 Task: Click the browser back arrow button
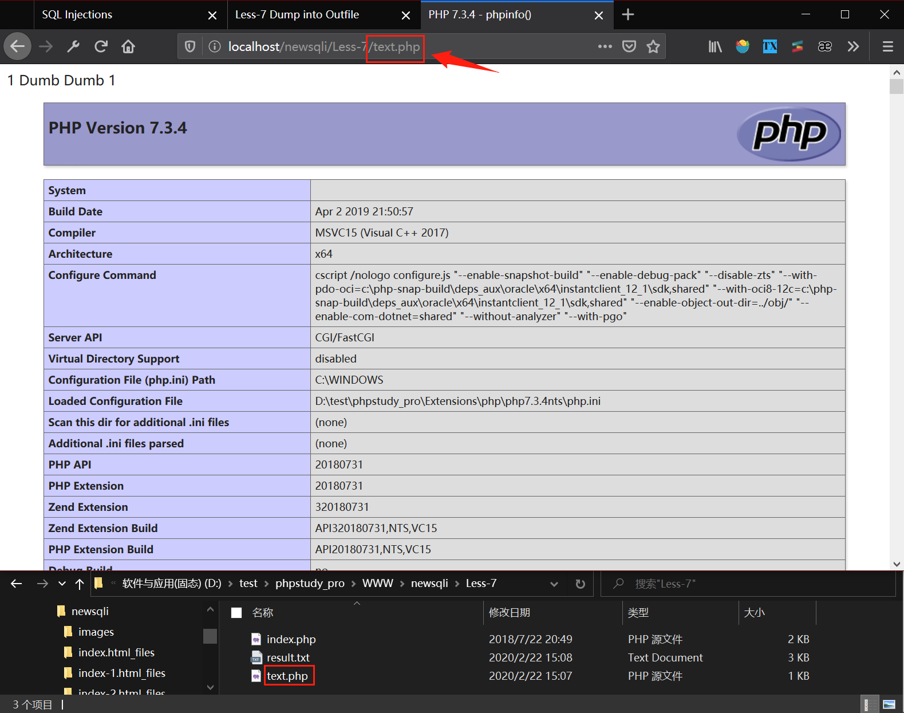18,46
